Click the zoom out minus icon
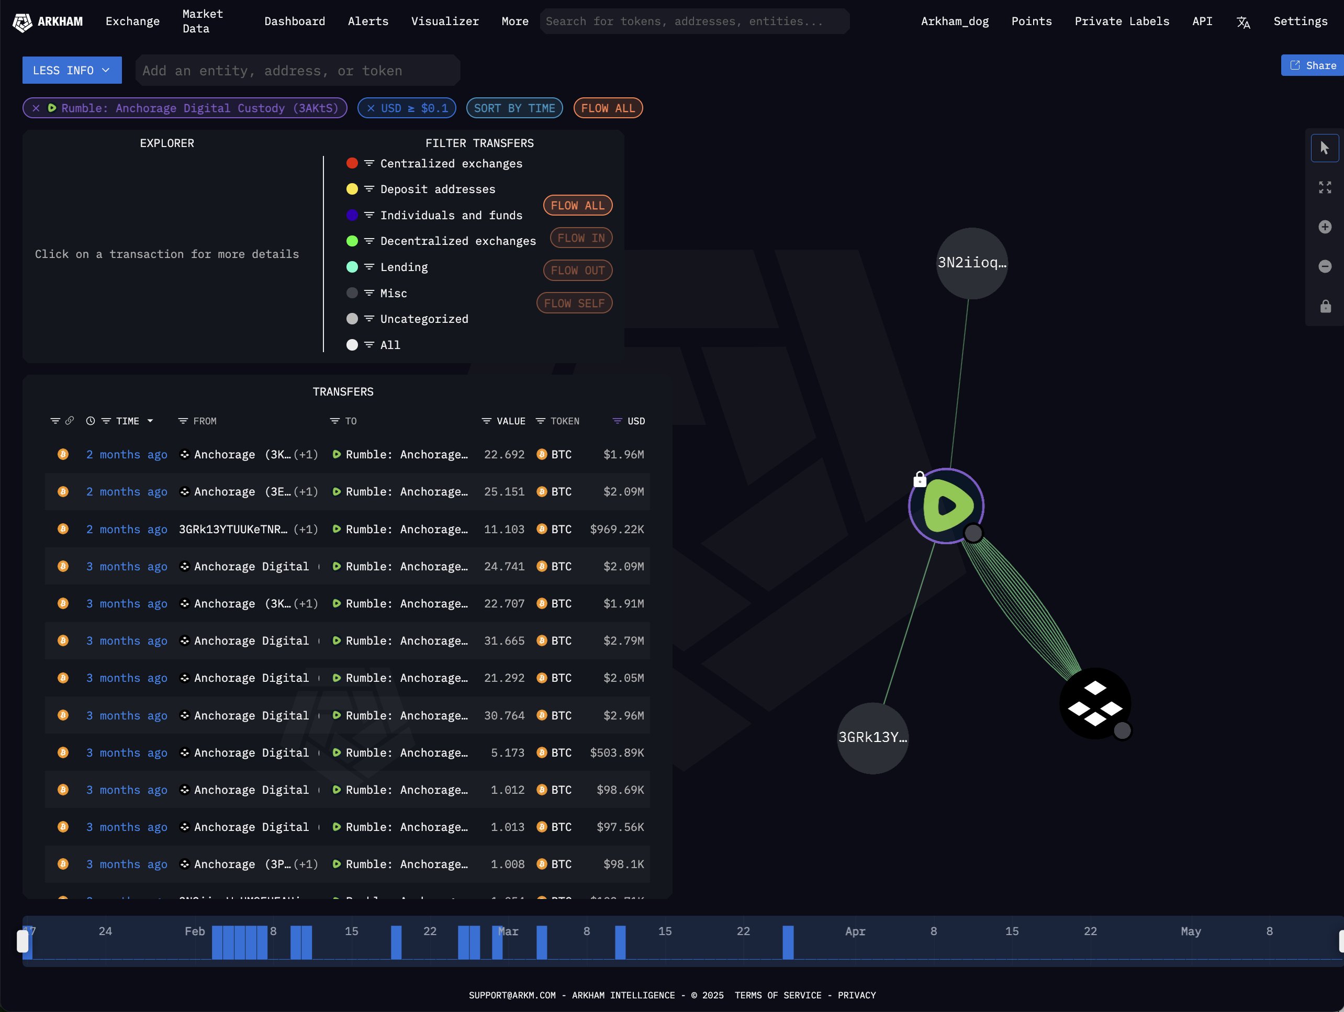This screenshot has width=1344, height=1012. tap(1325, 267)
